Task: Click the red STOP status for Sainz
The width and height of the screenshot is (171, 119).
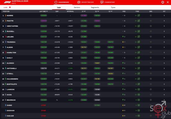Action: click(44, 105)
